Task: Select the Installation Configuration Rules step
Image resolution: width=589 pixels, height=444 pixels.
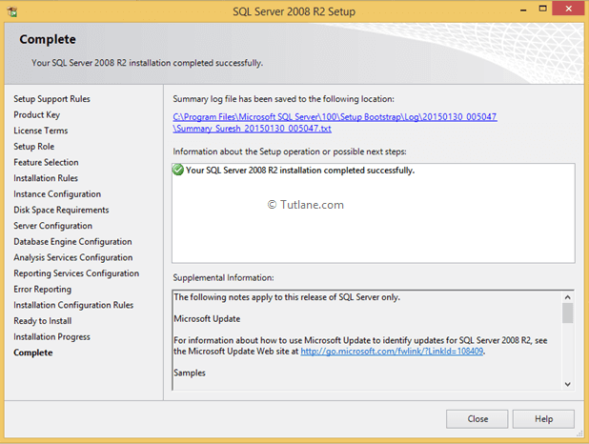Action: (x=73, y=305)
